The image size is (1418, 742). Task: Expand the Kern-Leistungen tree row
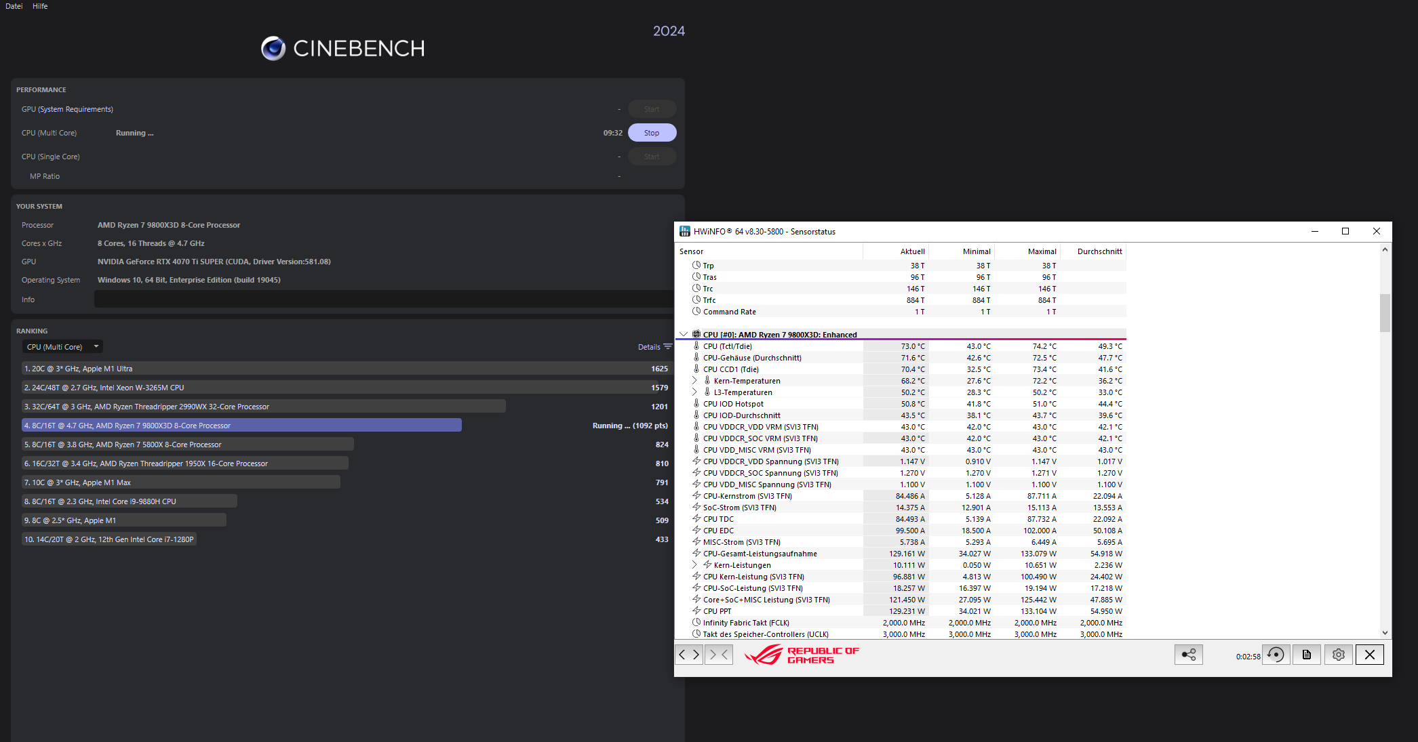pos(694,565)
